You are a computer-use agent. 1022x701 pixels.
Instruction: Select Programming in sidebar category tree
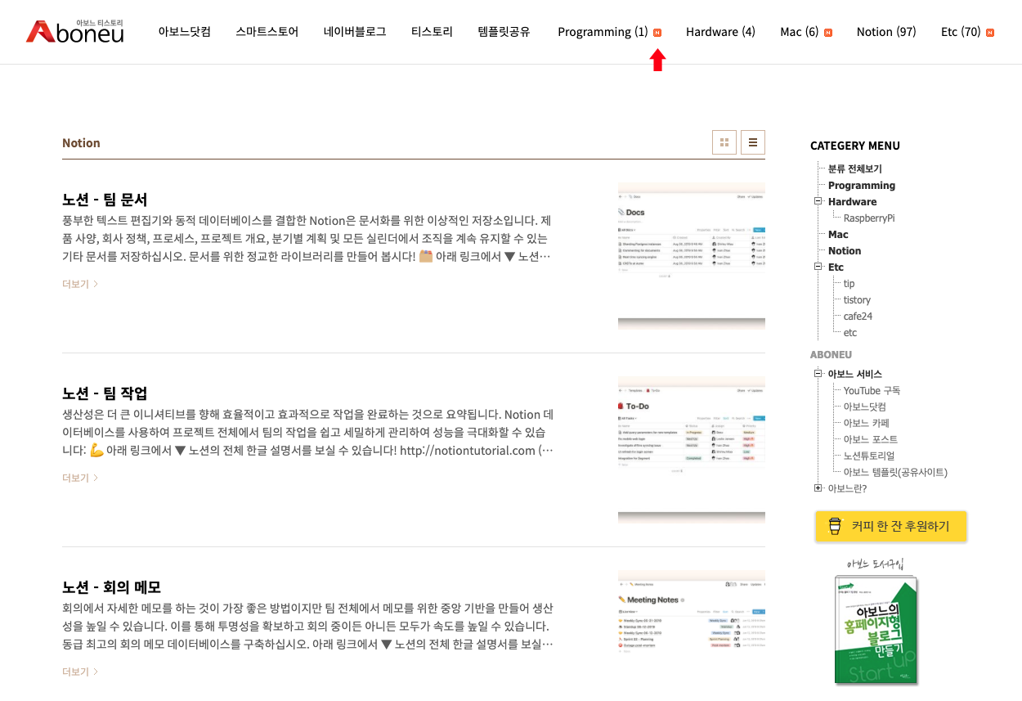(x=862, y=186)
